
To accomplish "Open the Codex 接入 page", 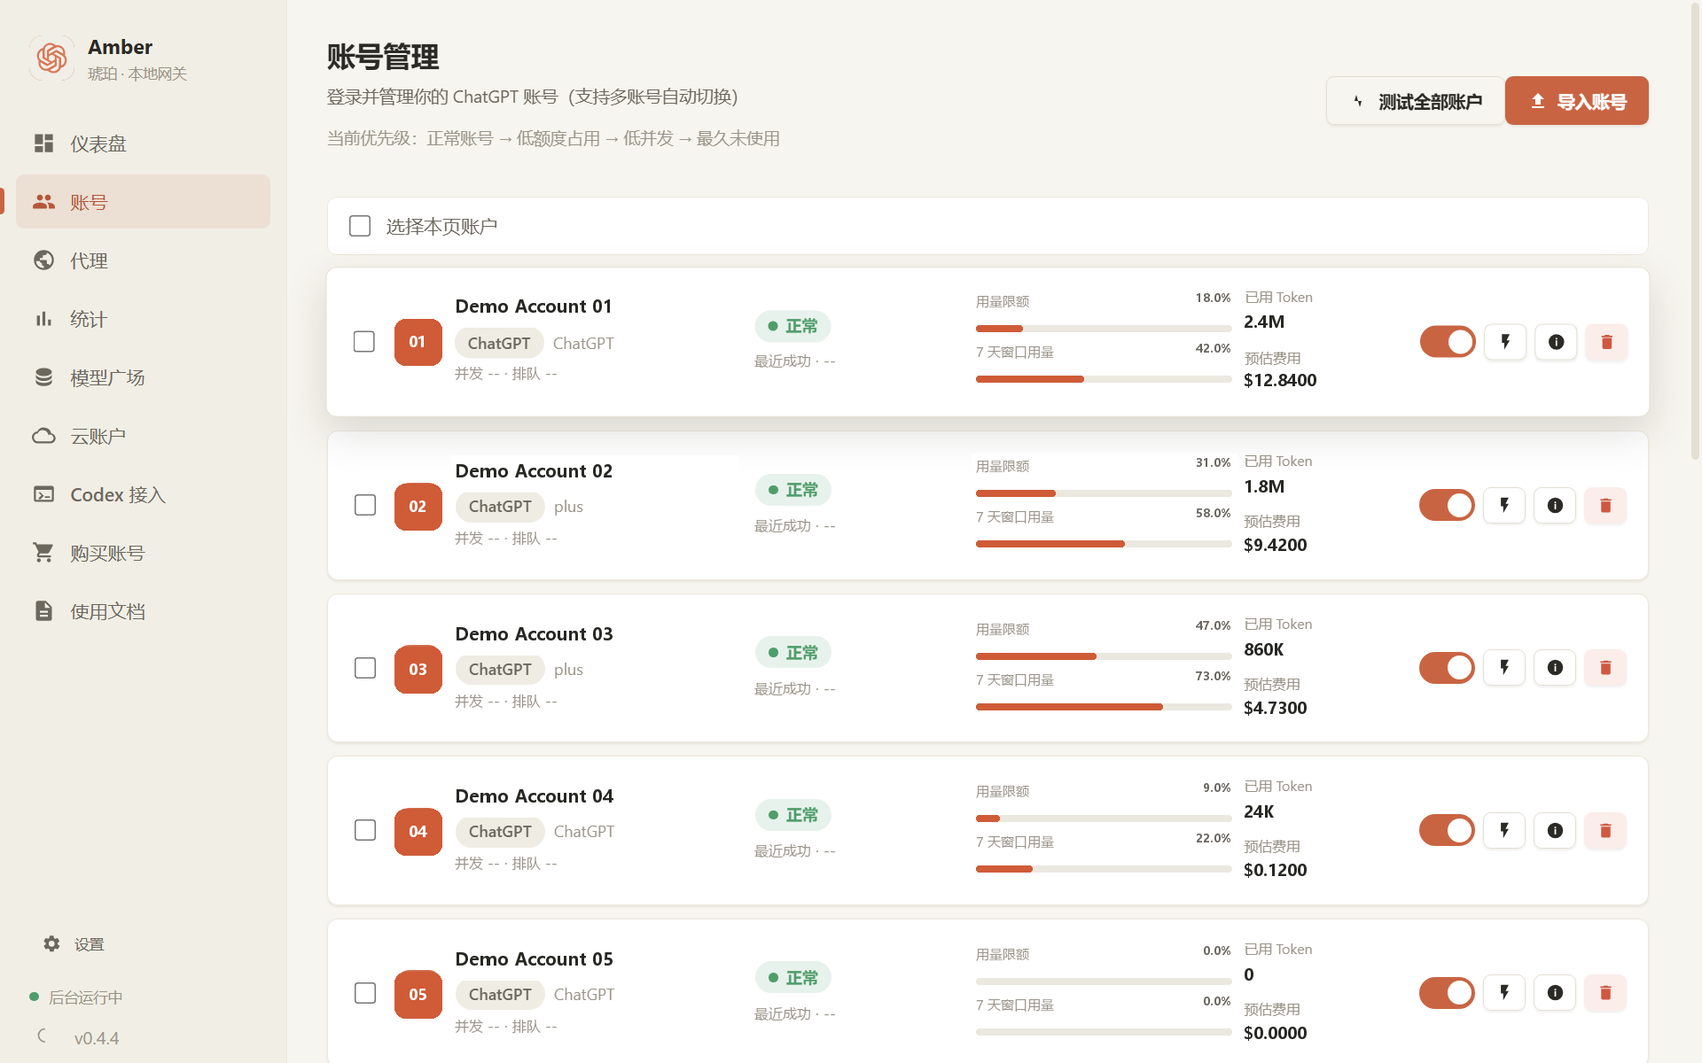I will pyautogui.click(x=143, y=494).
